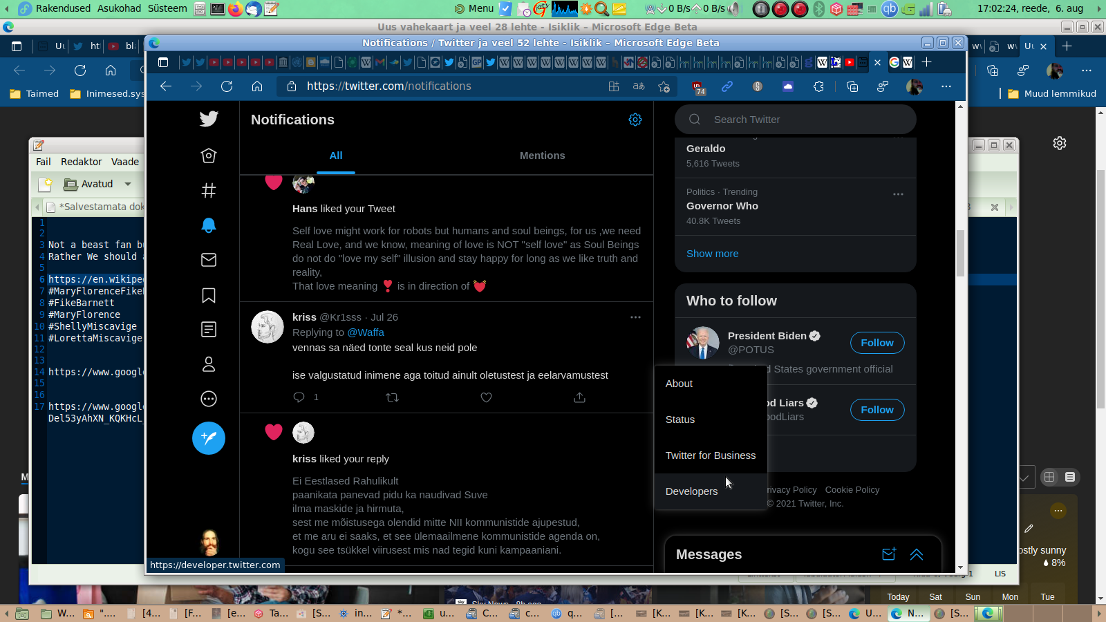
Task: Start a new message in Messages drawer
Action: pyautogui.click(x=889, y=554)
